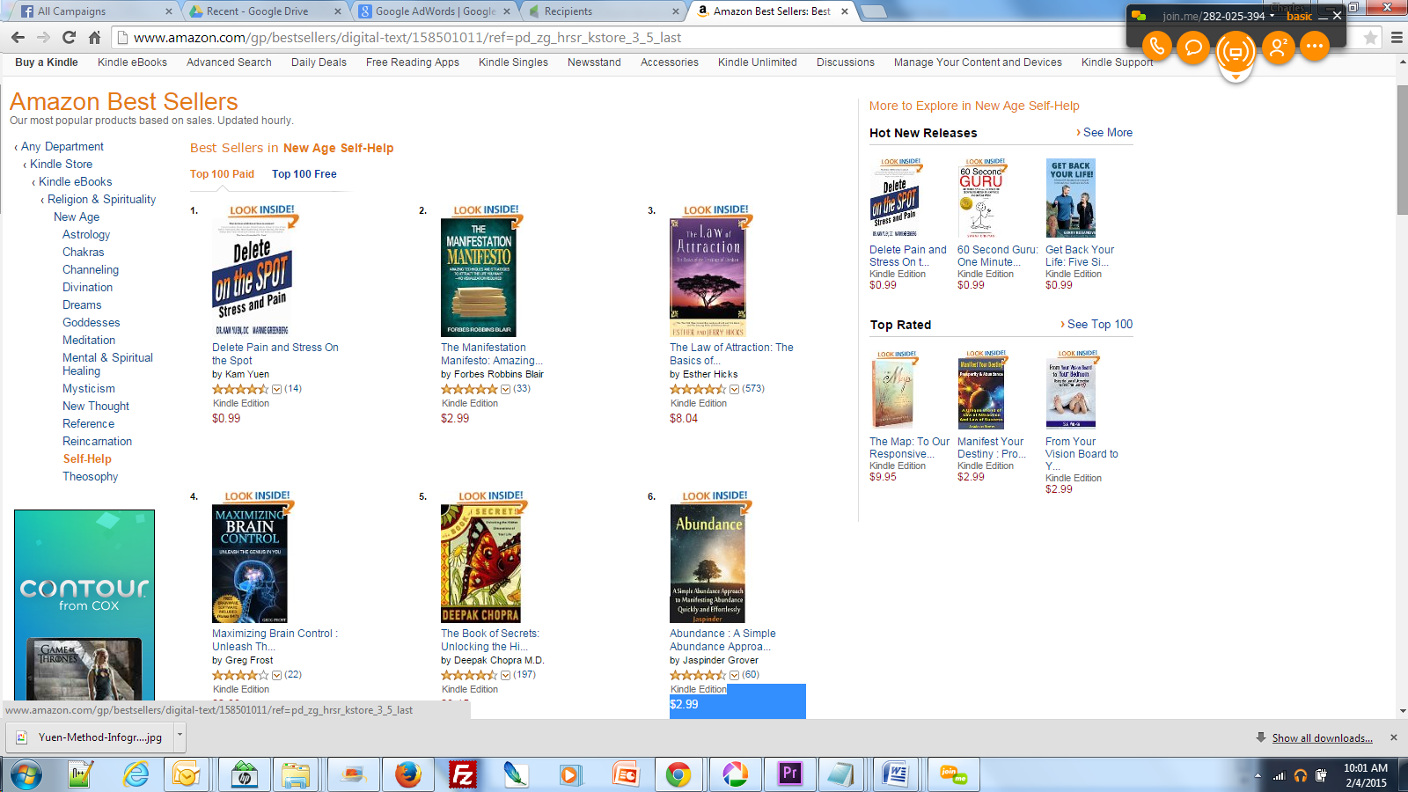Select Meditation in the category list
This screenshot has height=792, width=1408.
pos(89,341)
